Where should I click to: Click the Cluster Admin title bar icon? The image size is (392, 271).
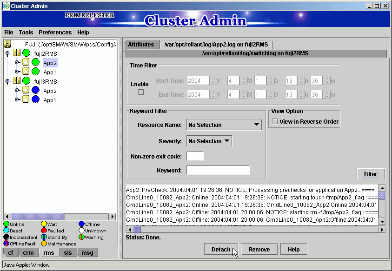(6, 6)
